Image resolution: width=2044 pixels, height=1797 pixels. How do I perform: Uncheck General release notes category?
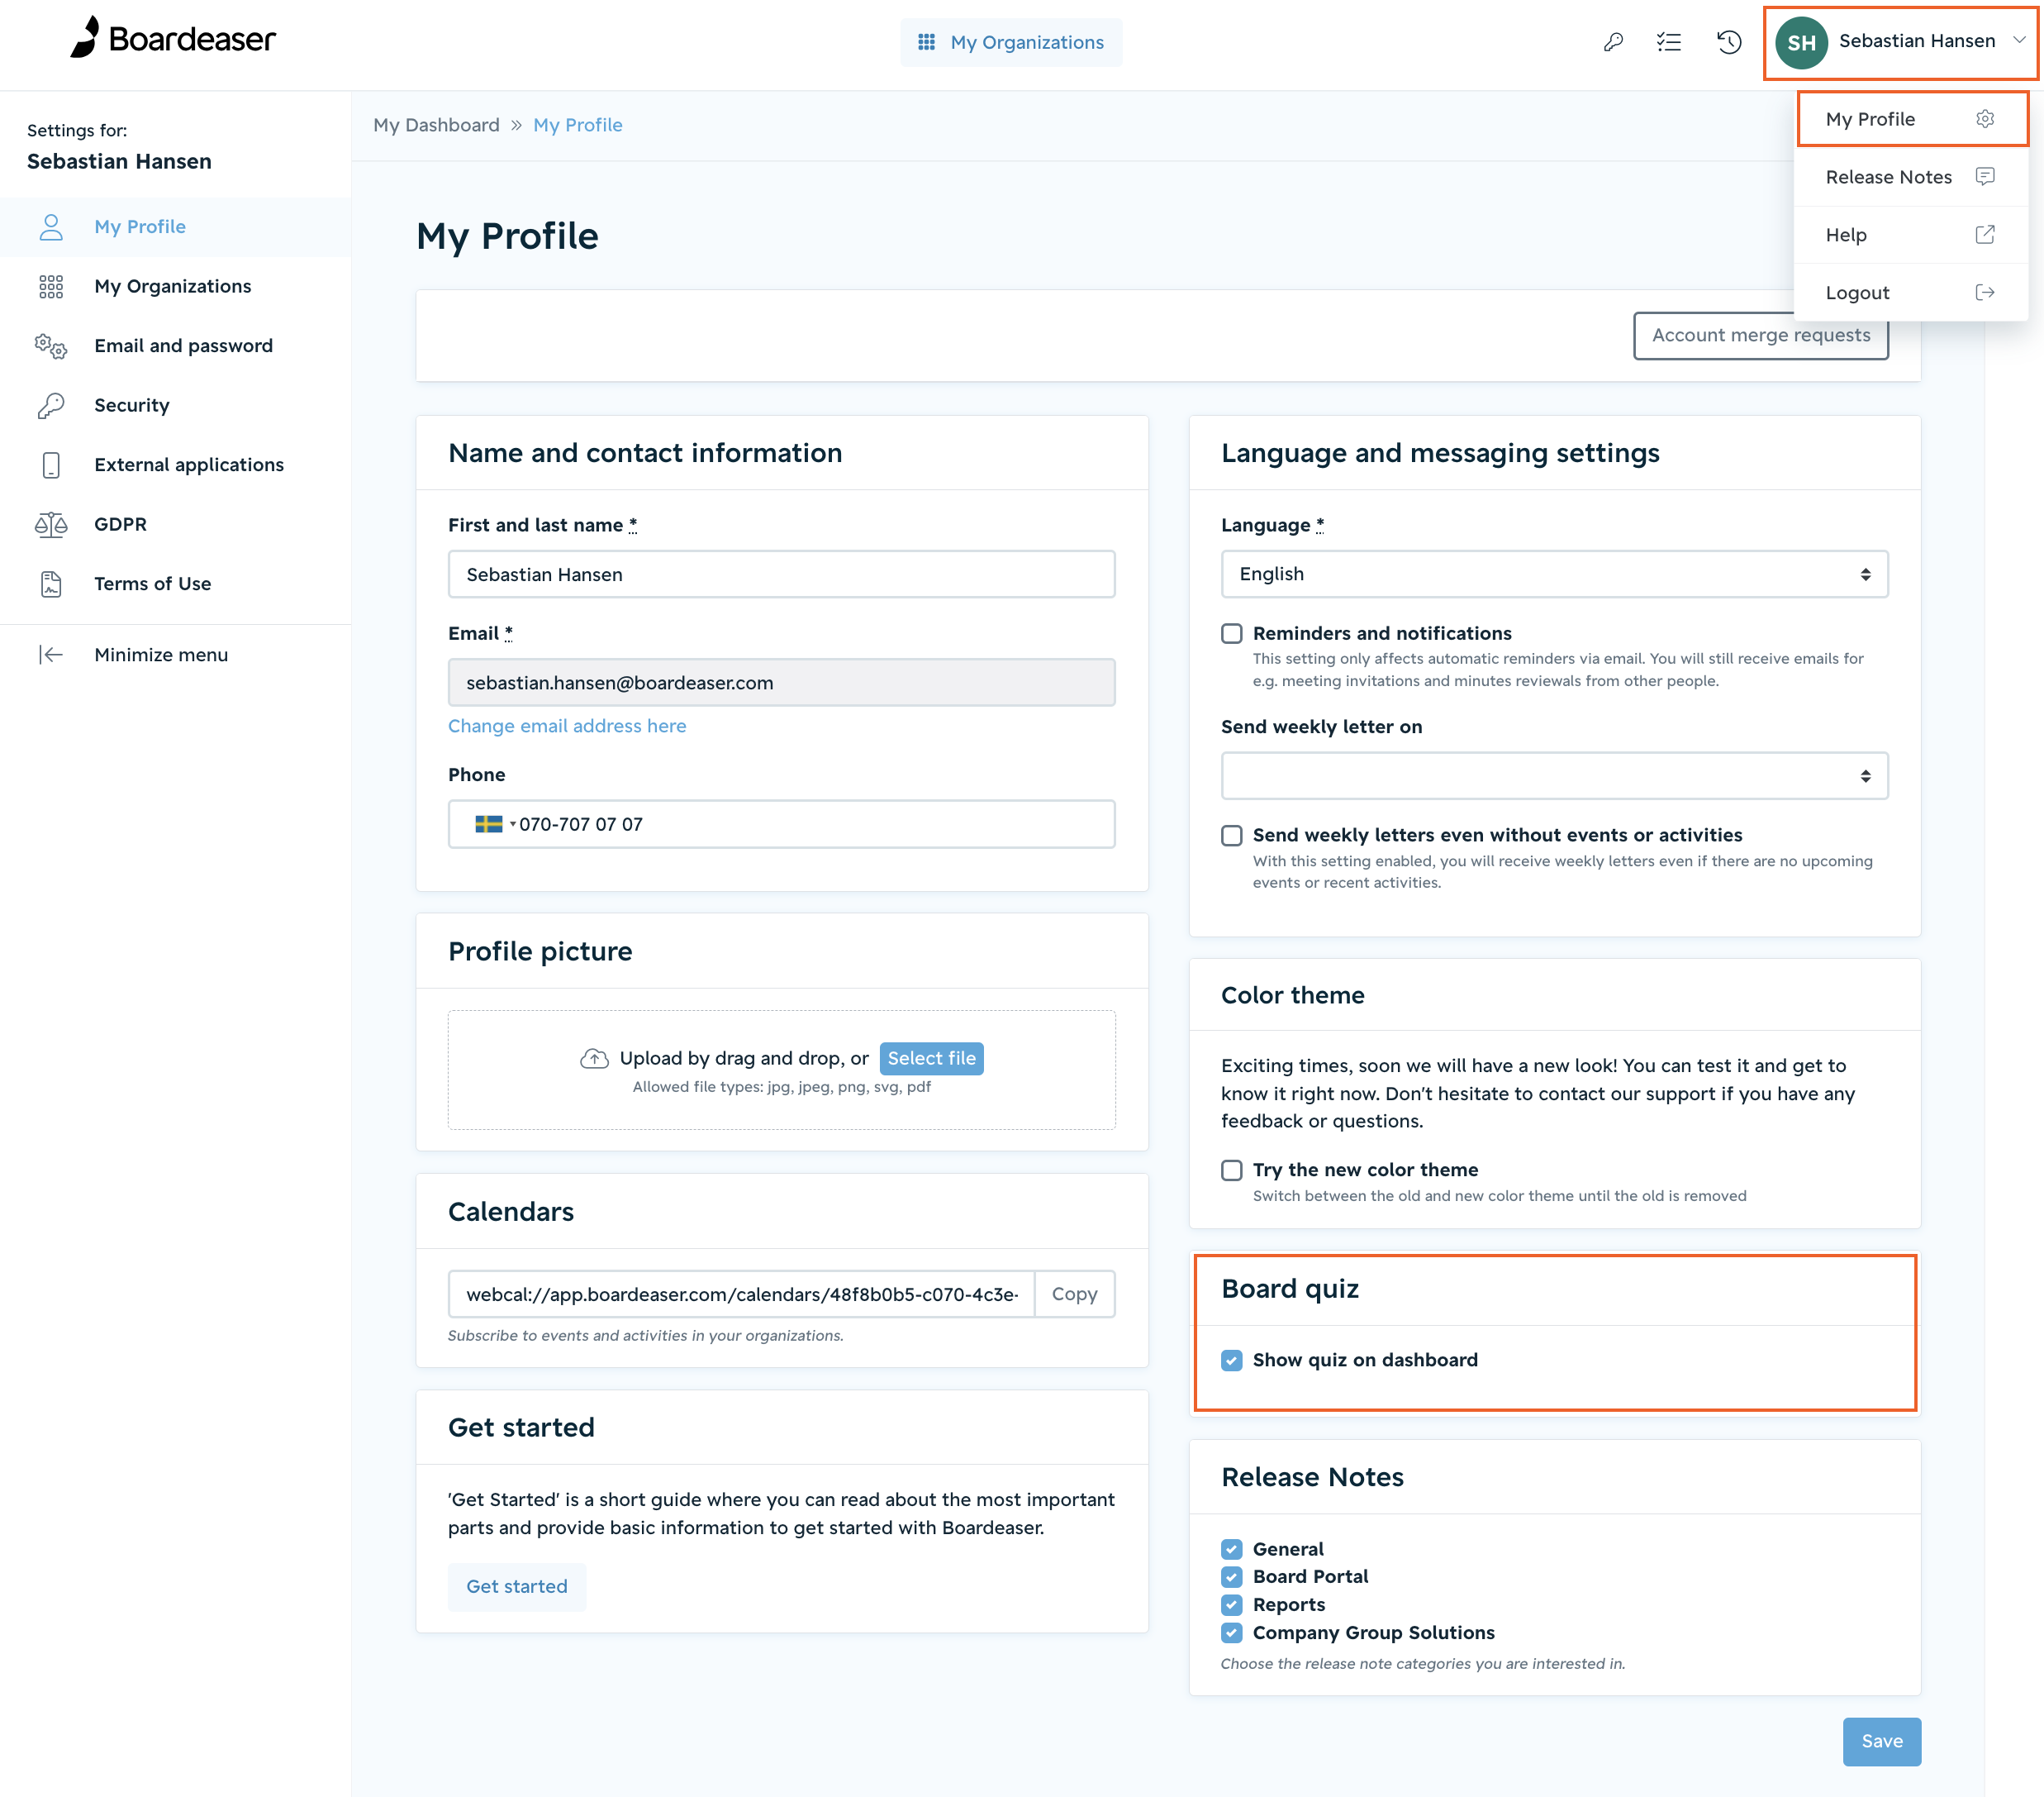coord(1231,1549)
